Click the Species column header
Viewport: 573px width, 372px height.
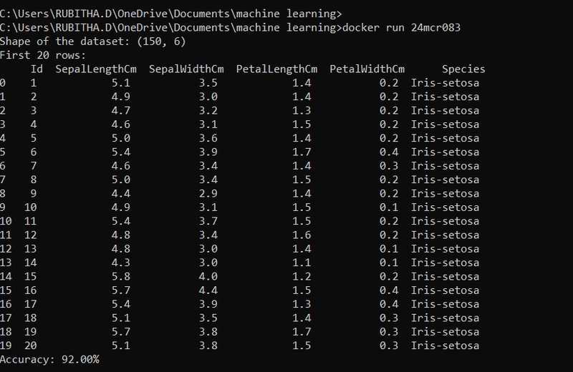tap(463, 69)
